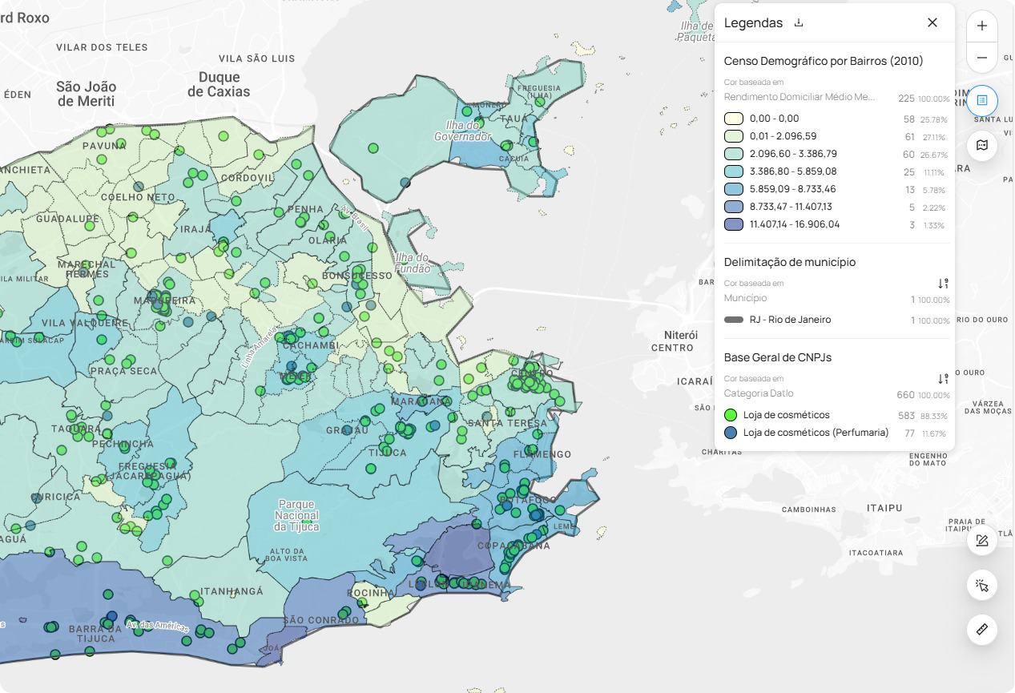This screenshot has width=1015, height=693.
Task: Select the ruler measurement tool icon
Action: click(982, 630)
